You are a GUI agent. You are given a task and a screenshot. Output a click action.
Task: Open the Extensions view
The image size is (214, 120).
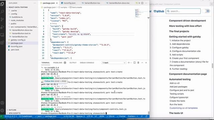point(2,43)
